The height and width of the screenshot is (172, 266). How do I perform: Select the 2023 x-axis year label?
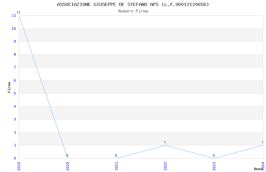214,166
